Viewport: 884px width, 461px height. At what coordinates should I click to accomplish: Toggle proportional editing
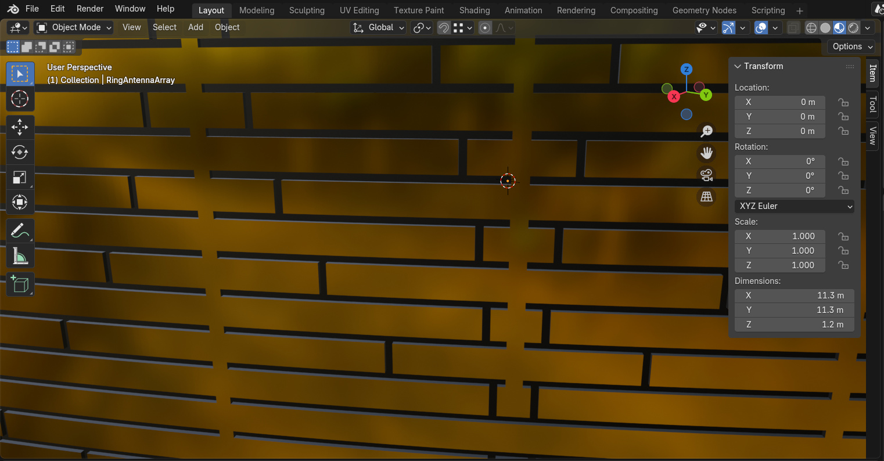coord(485,27)
